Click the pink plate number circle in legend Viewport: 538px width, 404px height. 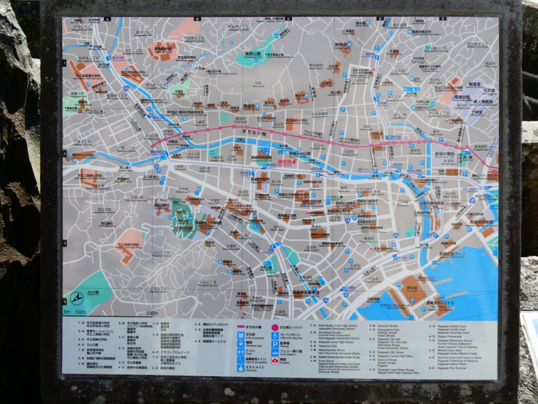click(x=275, y=326)
